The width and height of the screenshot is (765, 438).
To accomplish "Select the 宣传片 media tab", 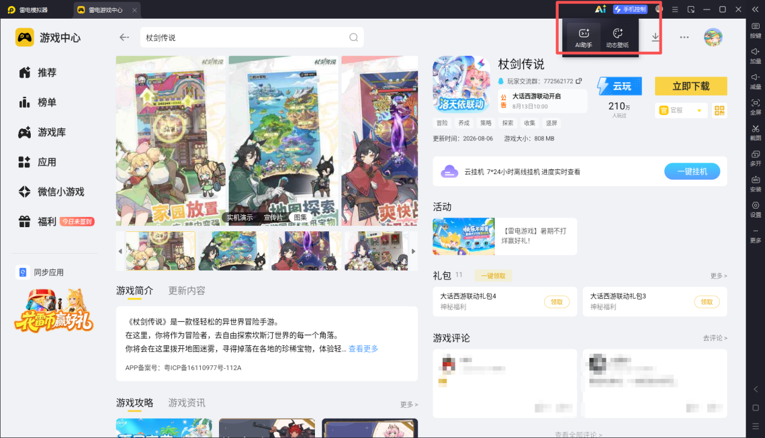I will click(272, 217).
